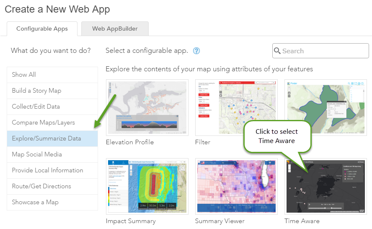Image resolution: width=372 pixels, height=229 pixels.
Task: Choose the Show All category
Action: pos(52,75)
